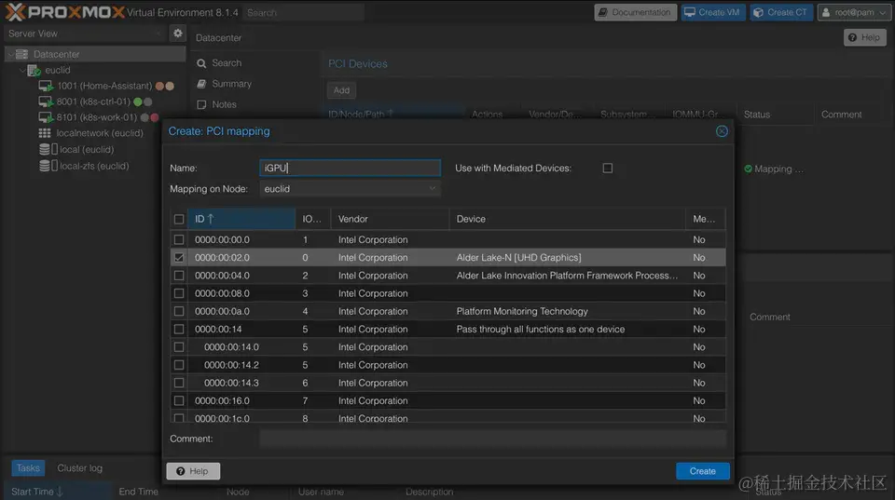Viewport: 895px width, 500px height.
Task: Open the Mapping on Node dropdown
Action: coord(432,189)
